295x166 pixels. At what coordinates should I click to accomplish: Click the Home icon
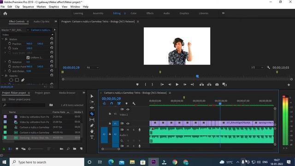coord(5,13)
